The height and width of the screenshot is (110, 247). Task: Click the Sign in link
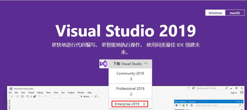click(x=234, y=93)
